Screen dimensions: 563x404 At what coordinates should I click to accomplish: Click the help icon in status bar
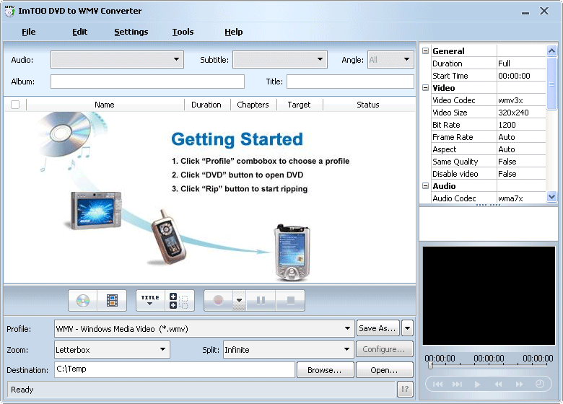click(x=405, y=390)
